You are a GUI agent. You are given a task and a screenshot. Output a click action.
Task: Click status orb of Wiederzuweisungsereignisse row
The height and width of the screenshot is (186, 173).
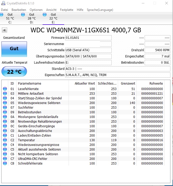coord(5,145)
